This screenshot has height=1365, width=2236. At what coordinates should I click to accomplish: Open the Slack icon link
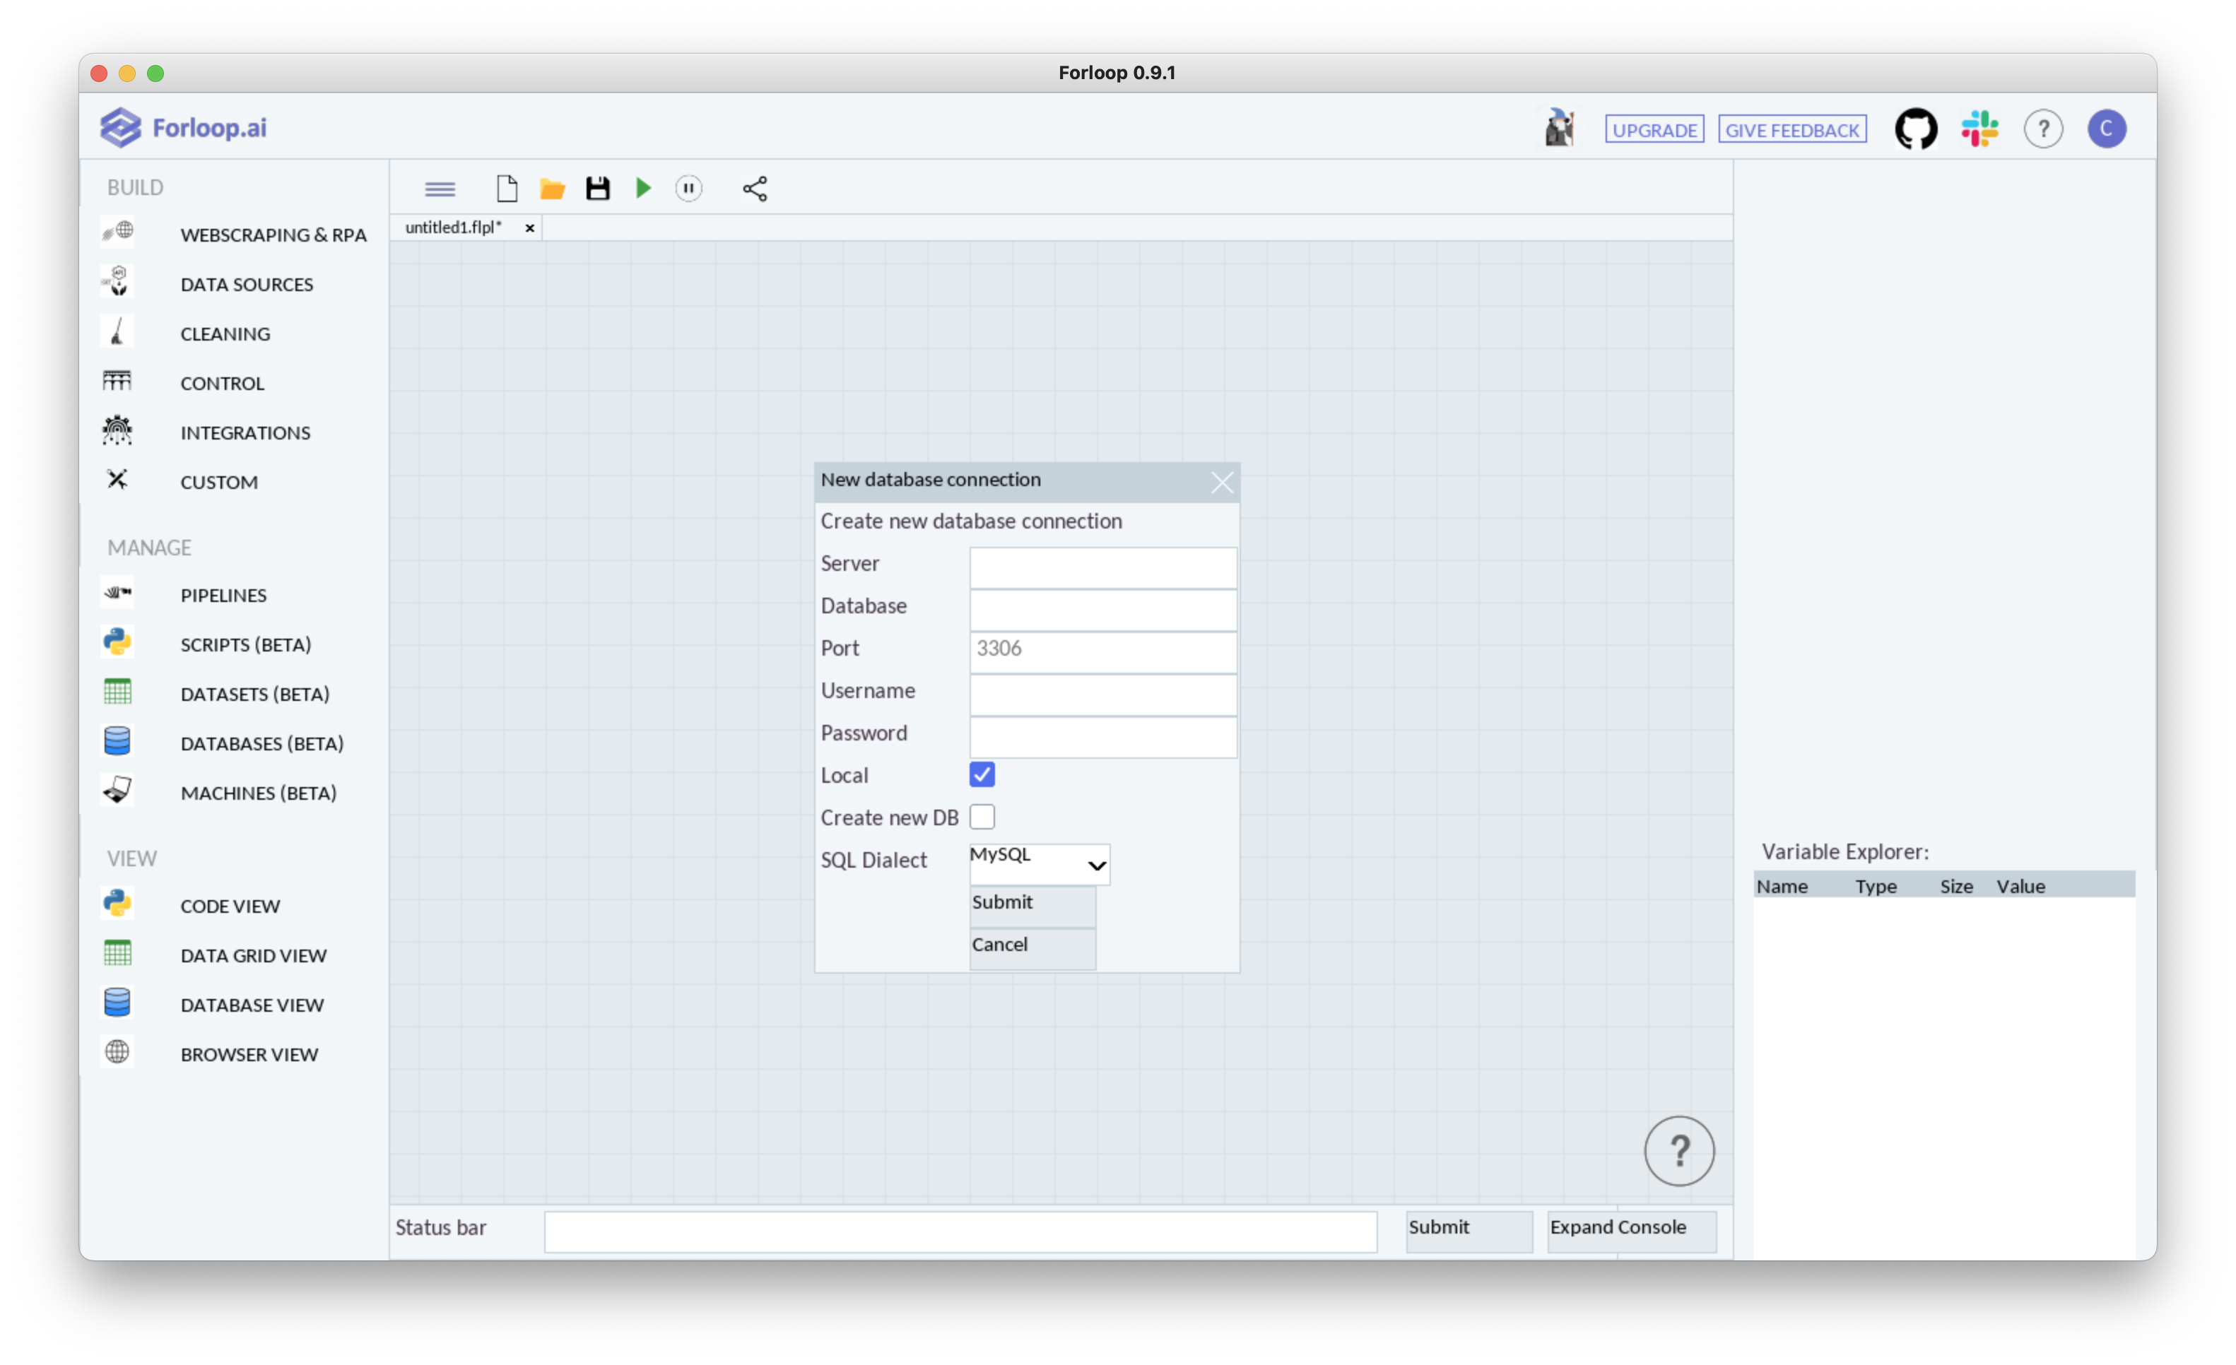(1979, 129)
